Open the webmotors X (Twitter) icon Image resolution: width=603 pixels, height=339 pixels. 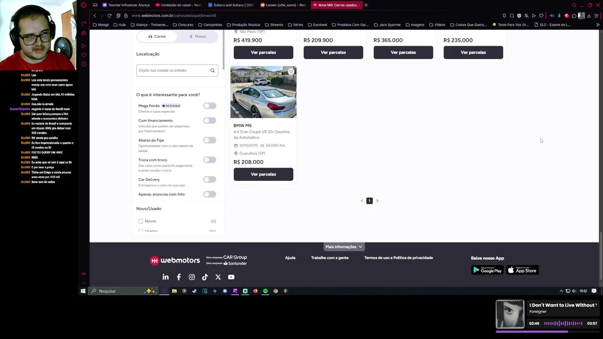pos(218,277)
